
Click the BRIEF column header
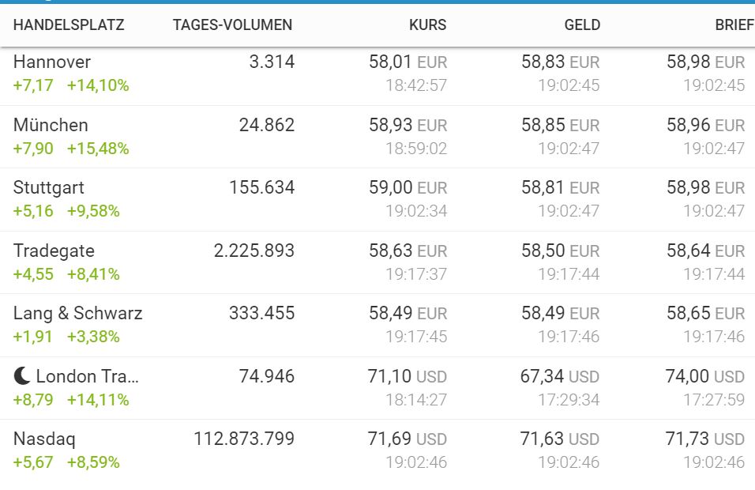tap(734, 25)
